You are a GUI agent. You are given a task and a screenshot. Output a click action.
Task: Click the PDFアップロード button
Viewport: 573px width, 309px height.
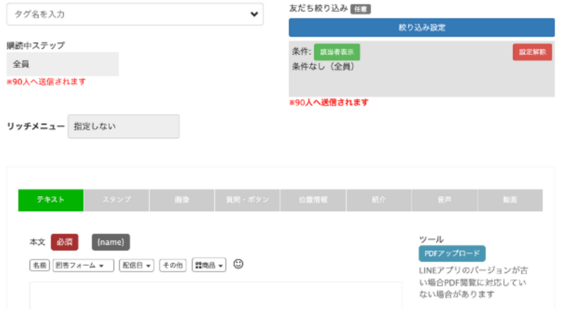(452, 253)
